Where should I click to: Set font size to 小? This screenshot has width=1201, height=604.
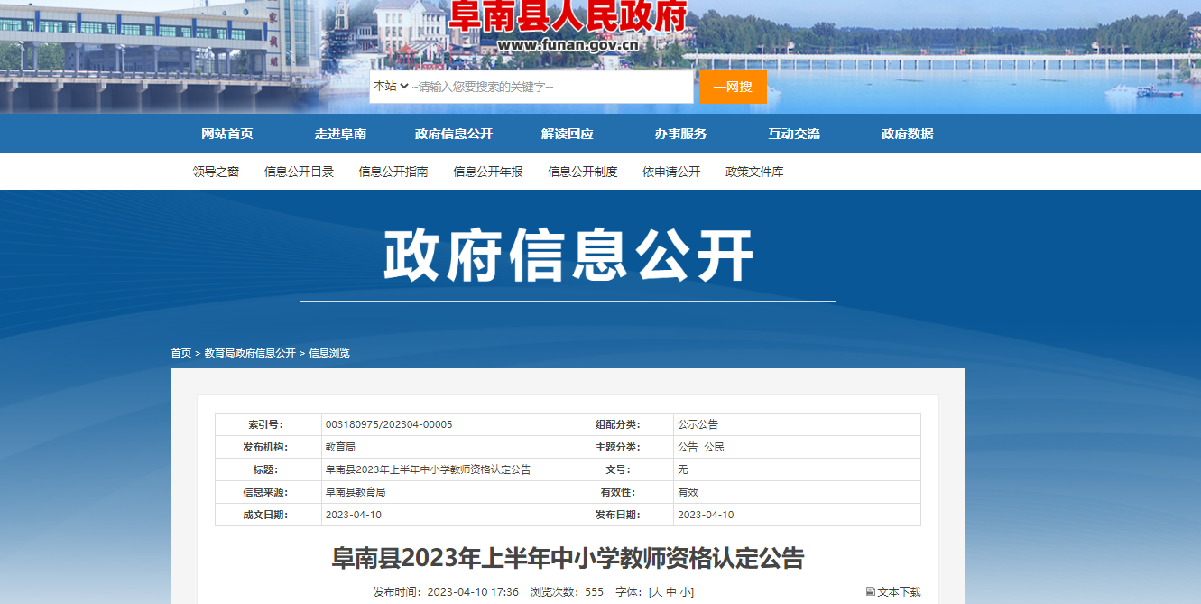(x=685, y=592)
